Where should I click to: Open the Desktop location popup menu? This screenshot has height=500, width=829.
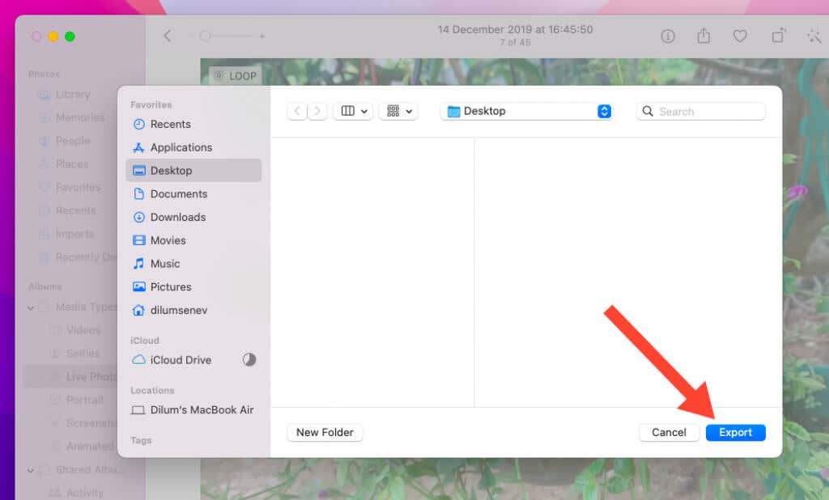coord(526,111)
